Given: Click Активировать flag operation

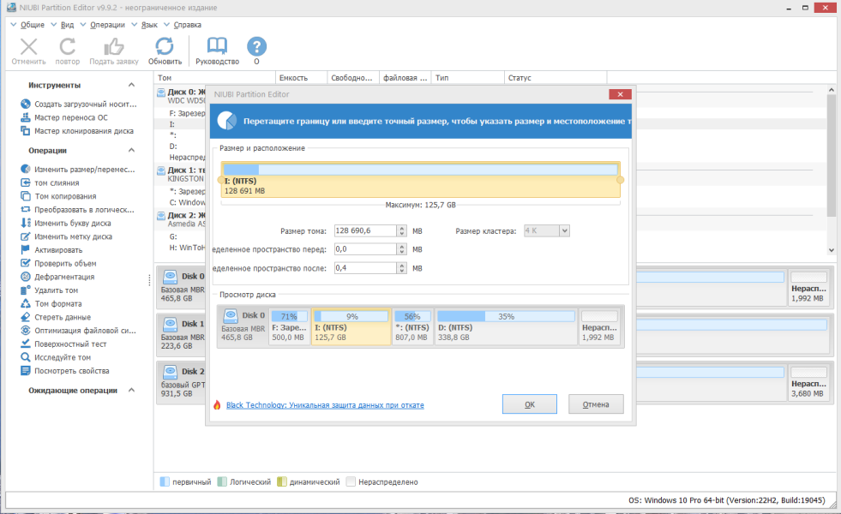Looking at the screenshot, I should [51, 250].
